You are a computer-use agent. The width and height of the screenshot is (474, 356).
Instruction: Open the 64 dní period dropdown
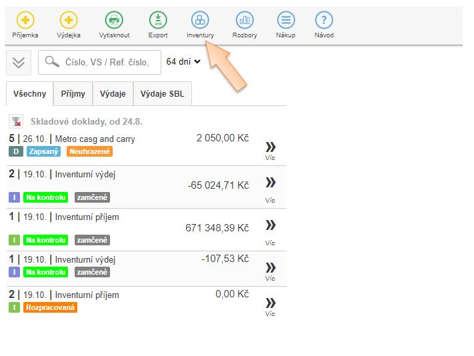click(x=183, y=62)
